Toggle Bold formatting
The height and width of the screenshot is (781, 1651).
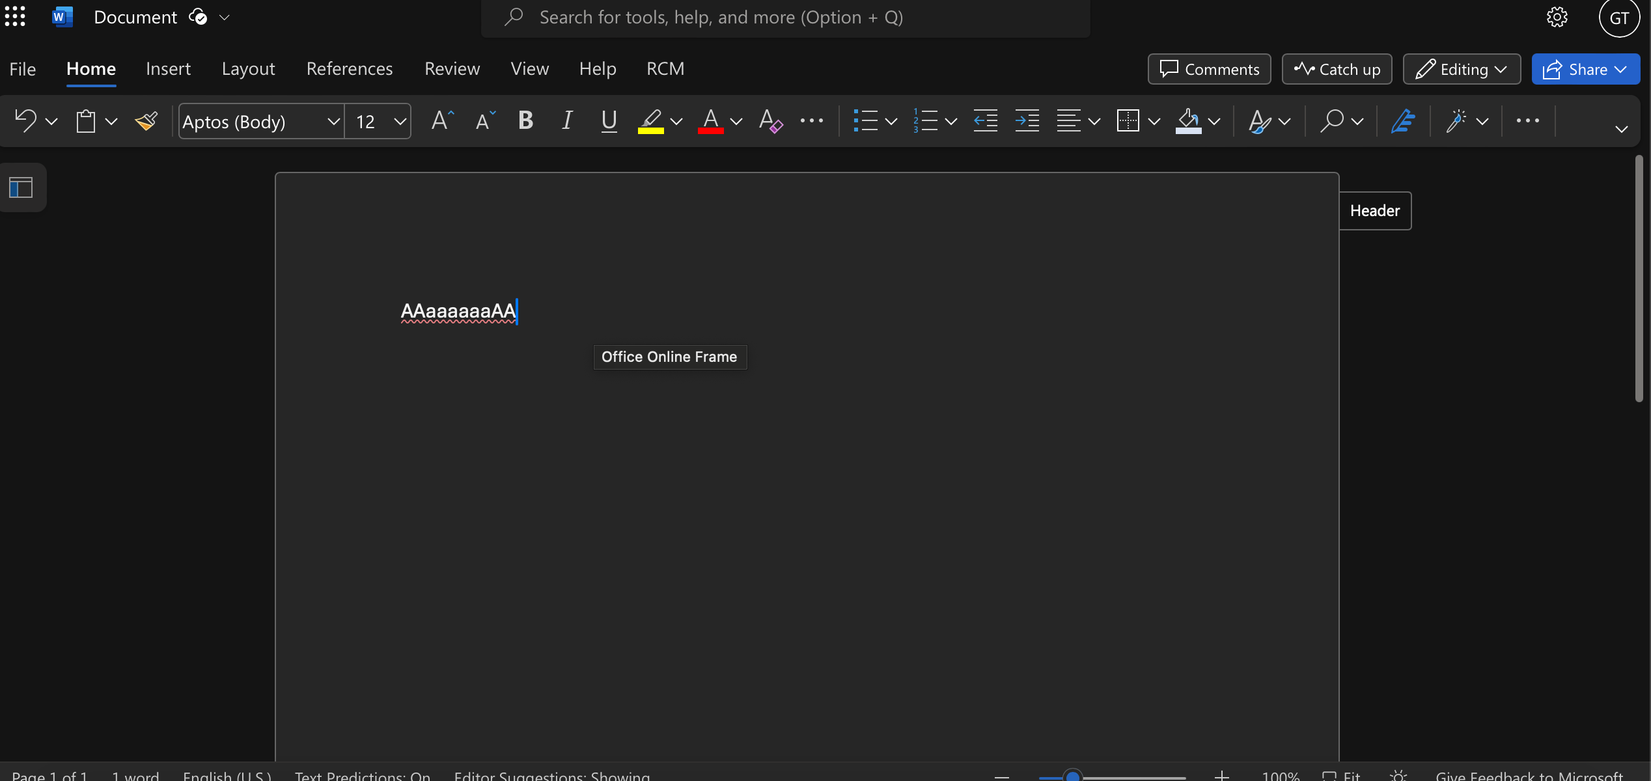click(525, 121)
